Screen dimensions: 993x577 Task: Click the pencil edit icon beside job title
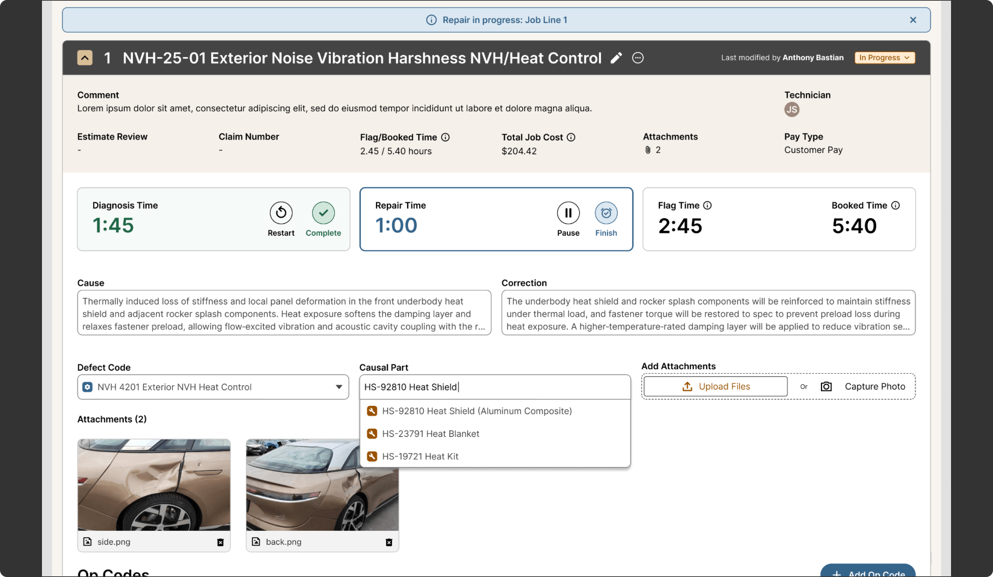[x=616, y=58]
